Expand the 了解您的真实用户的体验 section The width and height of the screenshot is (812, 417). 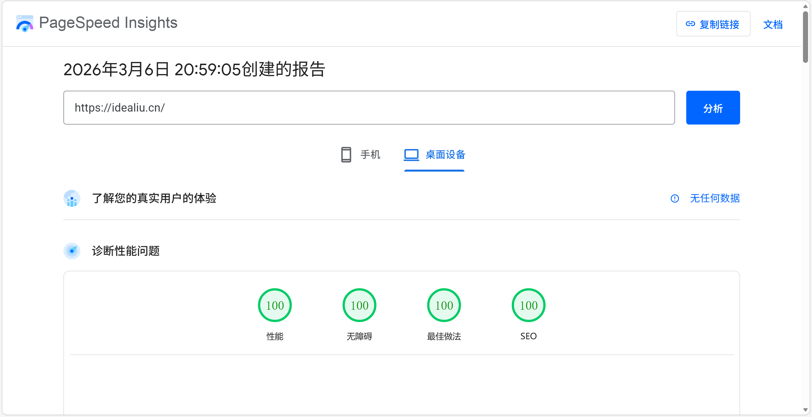155,198
